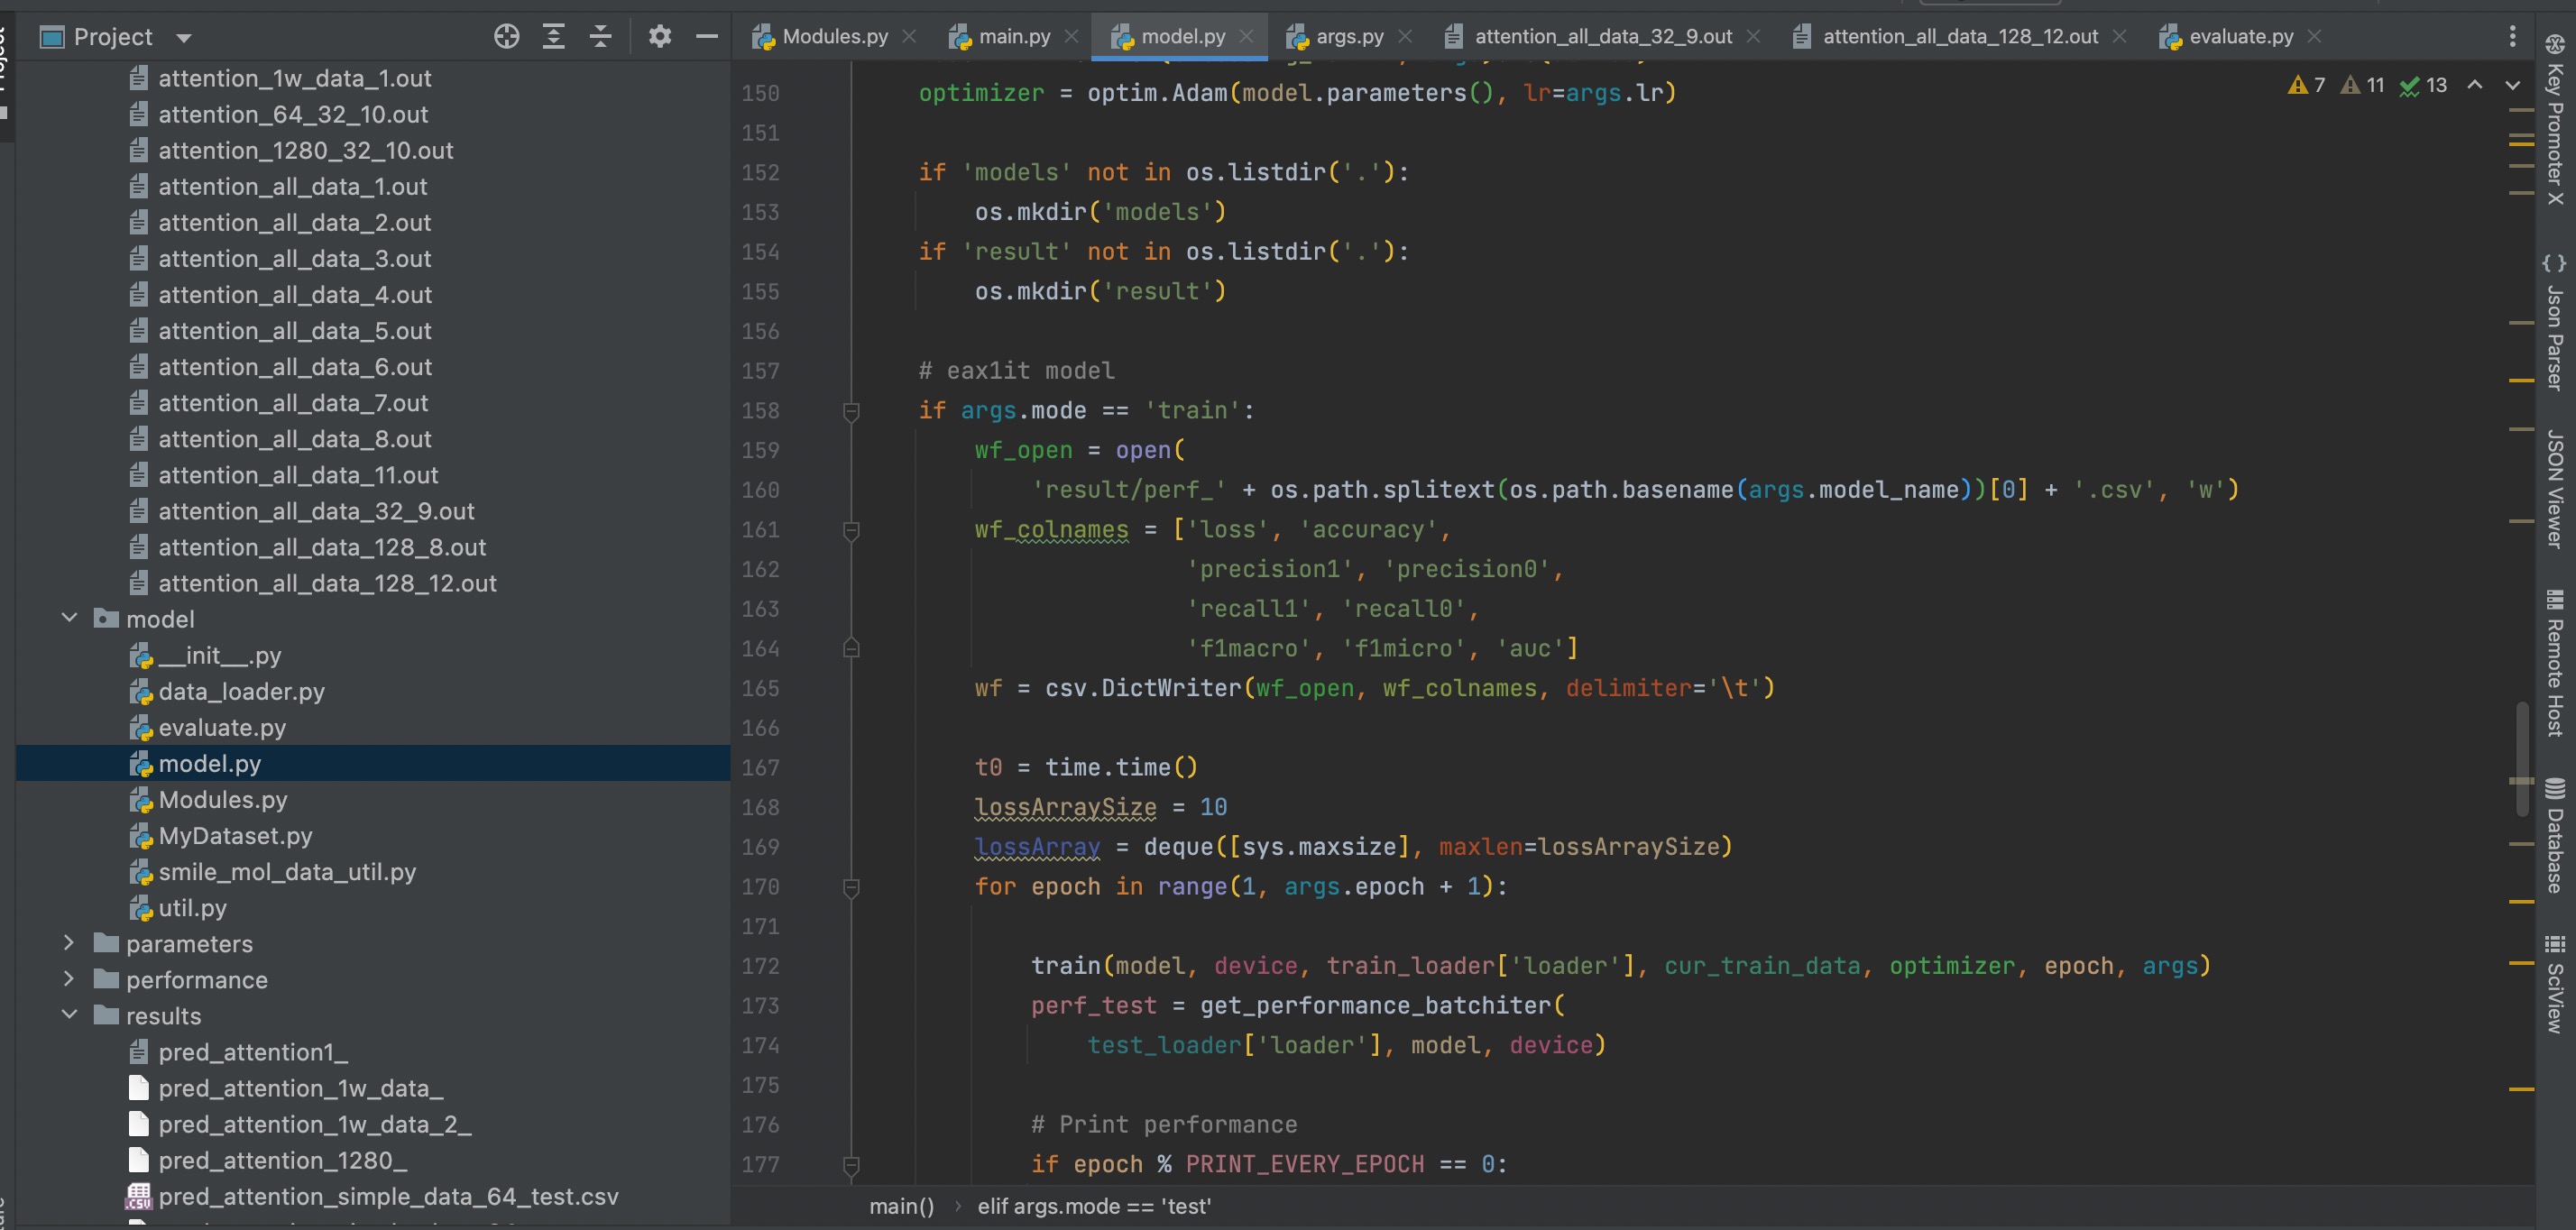Hide the Project tool window
The width and height of the screenshot is (2576, 1230).
tap(707, 37)
